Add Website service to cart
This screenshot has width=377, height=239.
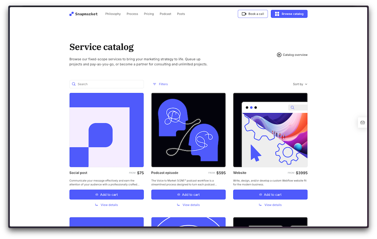270,195
